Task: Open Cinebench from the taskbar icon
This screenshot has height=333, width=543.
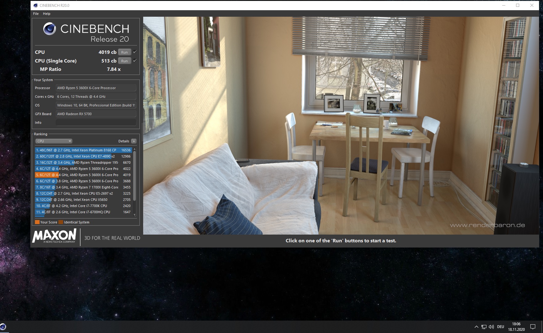Action: (3, 327)
